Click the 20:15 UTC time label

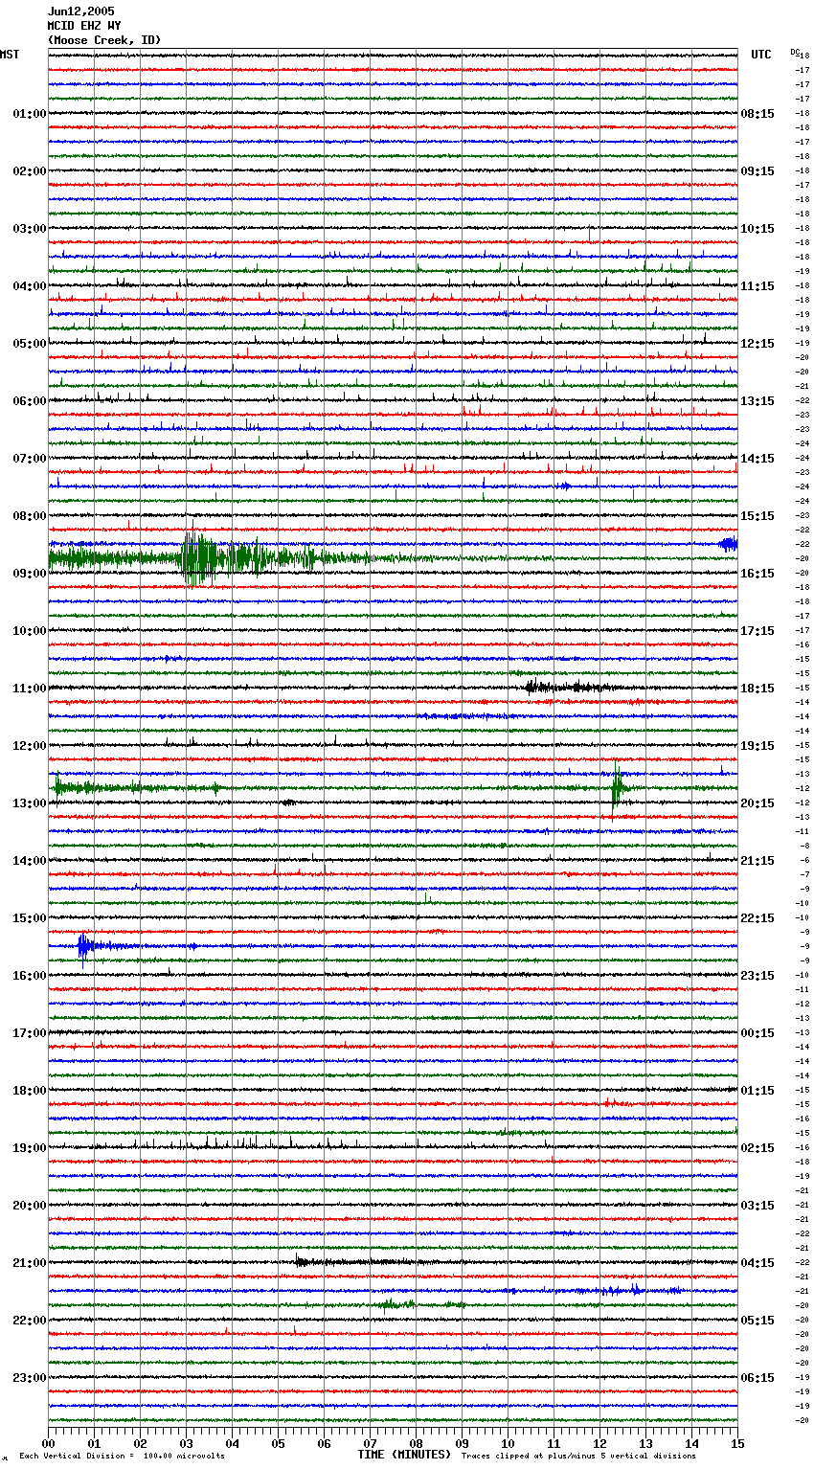click(x=757, y=803)
